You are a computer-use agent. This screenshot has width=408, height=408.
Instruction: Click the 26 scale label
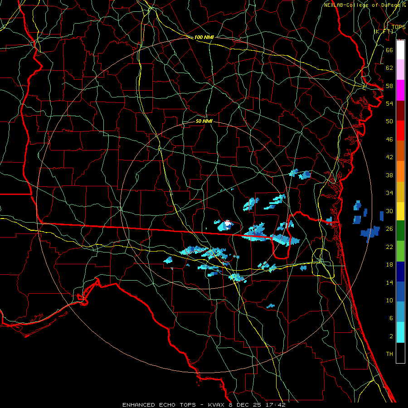click(x=389, y=229)
